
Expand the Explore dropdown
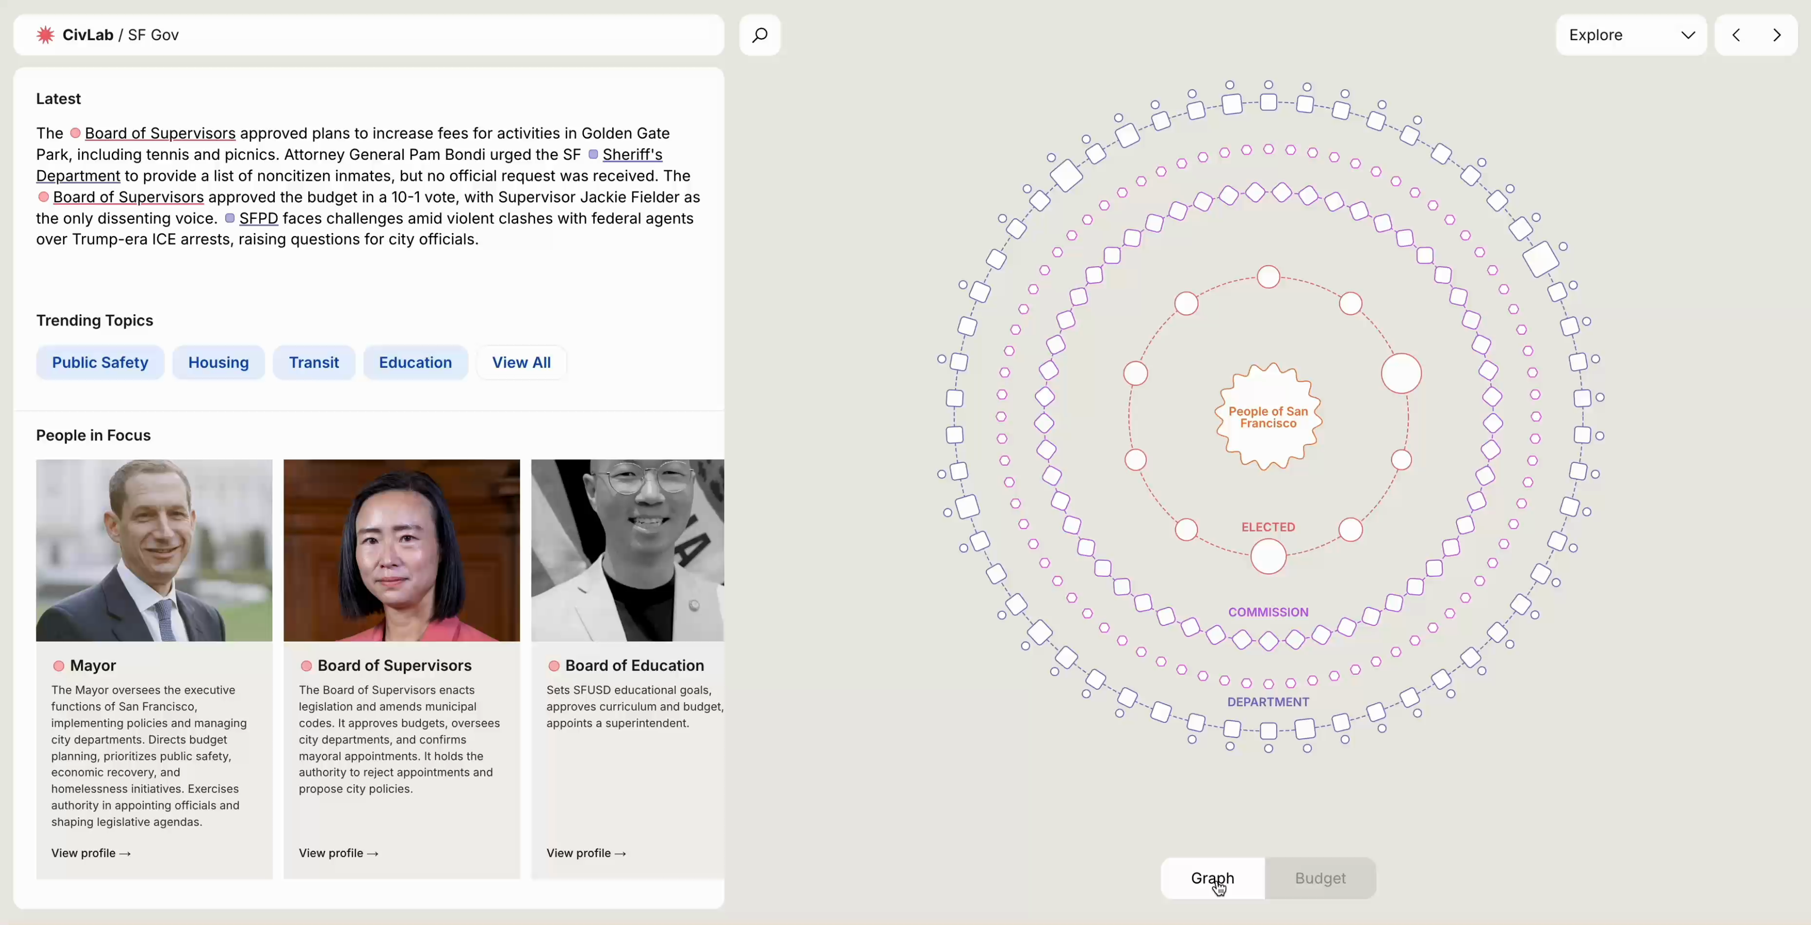tap(1631, 35)
